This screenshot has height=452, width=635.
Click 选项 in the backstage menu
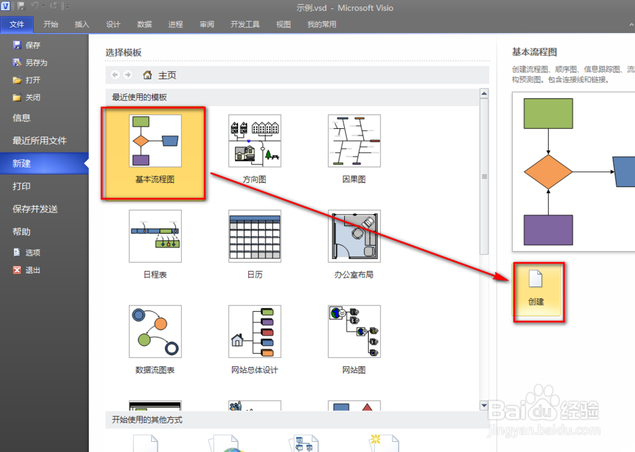tap(27, 252)
